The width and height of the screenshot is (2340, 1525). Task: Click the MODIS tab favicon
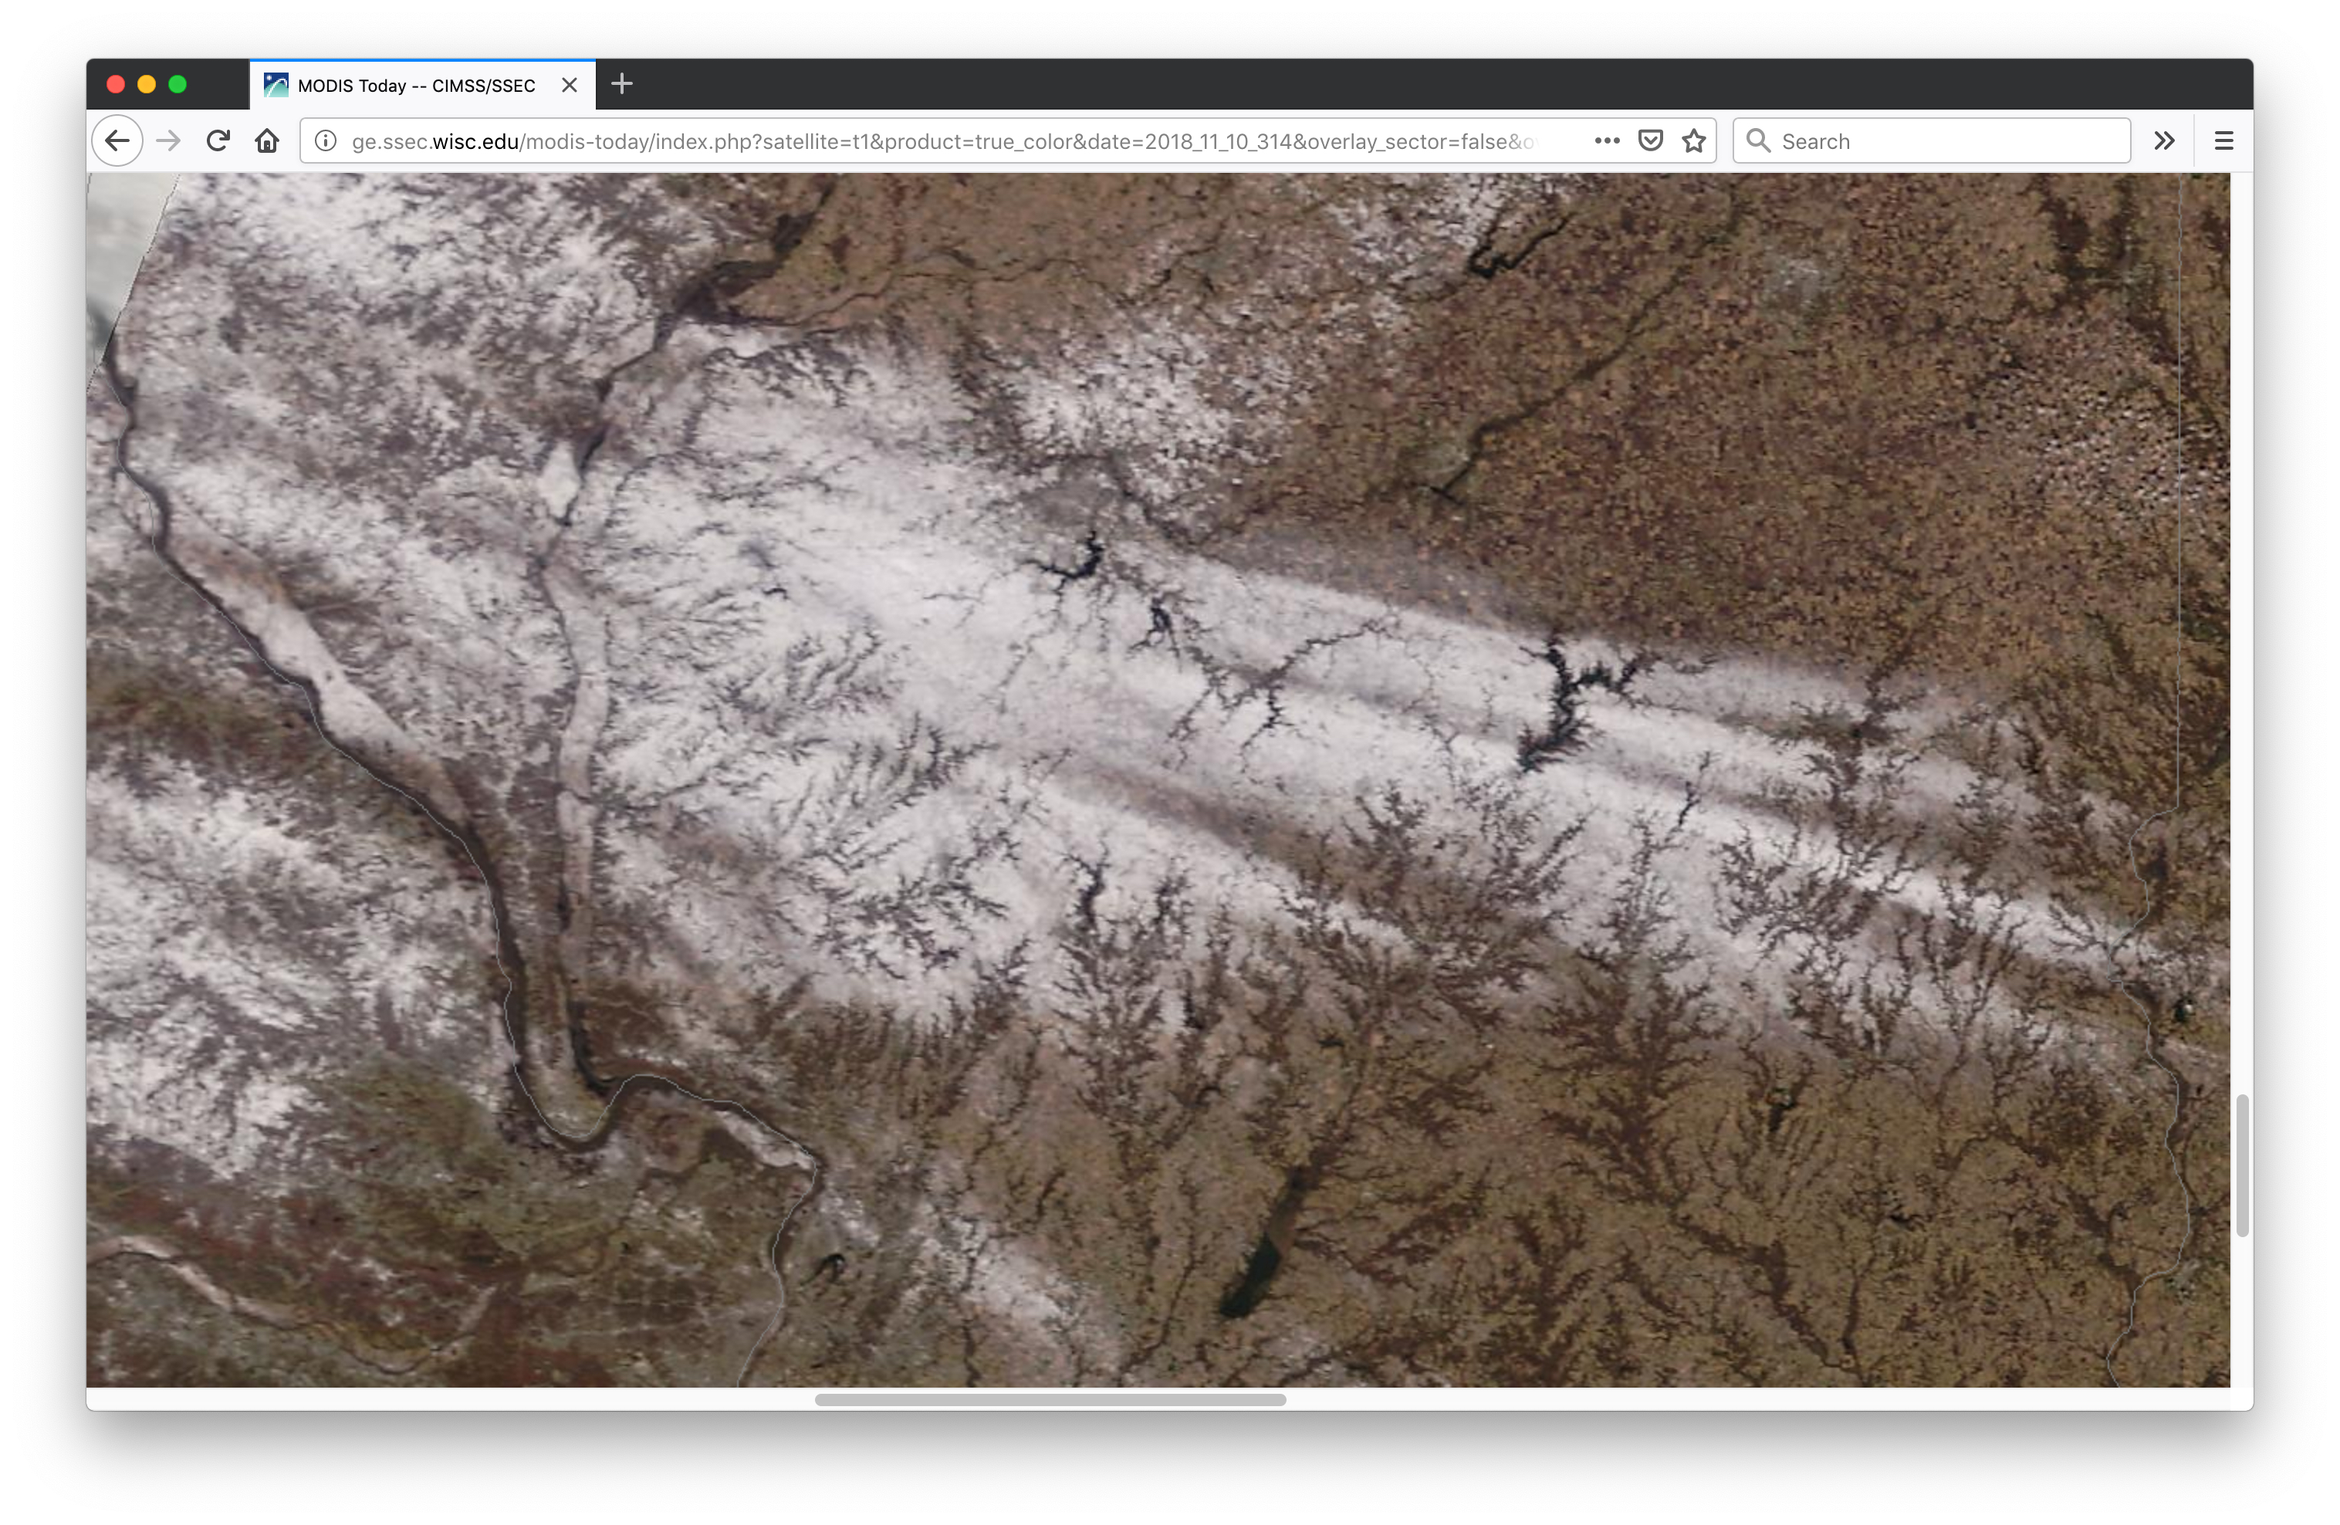(276, 86)
